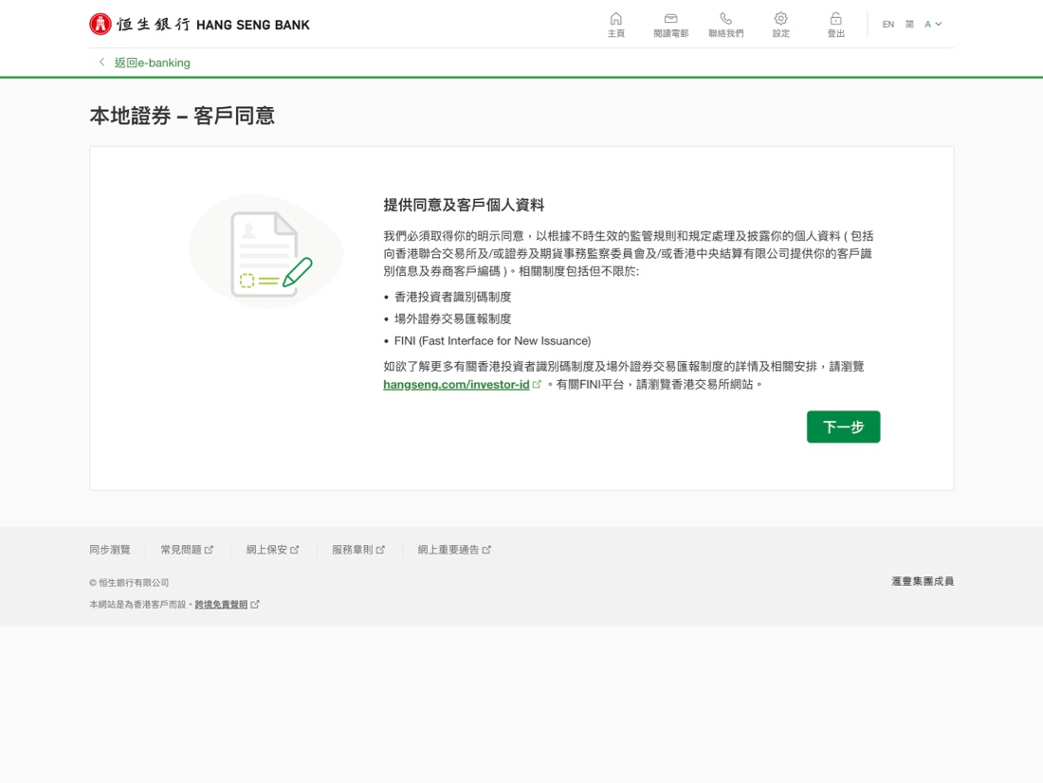Click the Hang Seng Bank logo
1043x783 pixels.
point(199,25)
